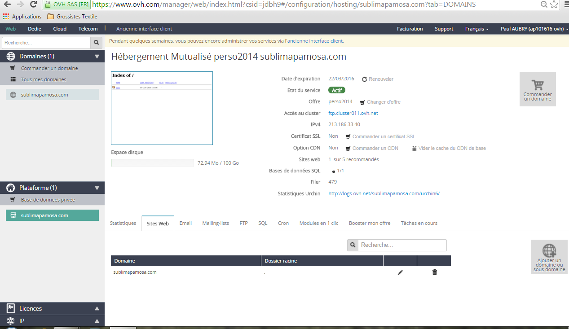569x329 pixels.
Task: Collapse the Plateforme section arrow
Action: click(x=97, y=188)
